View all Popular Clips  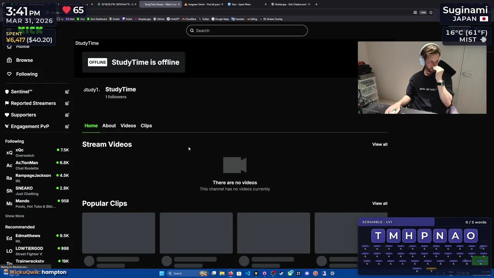pyautogui.click(x=380, y=203)
